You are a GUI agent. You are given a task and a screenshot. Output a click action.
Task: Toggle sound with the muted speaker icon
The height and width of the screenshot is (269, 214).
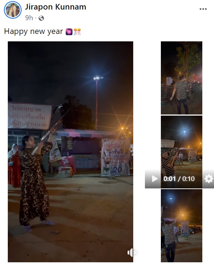coord(131,252)
